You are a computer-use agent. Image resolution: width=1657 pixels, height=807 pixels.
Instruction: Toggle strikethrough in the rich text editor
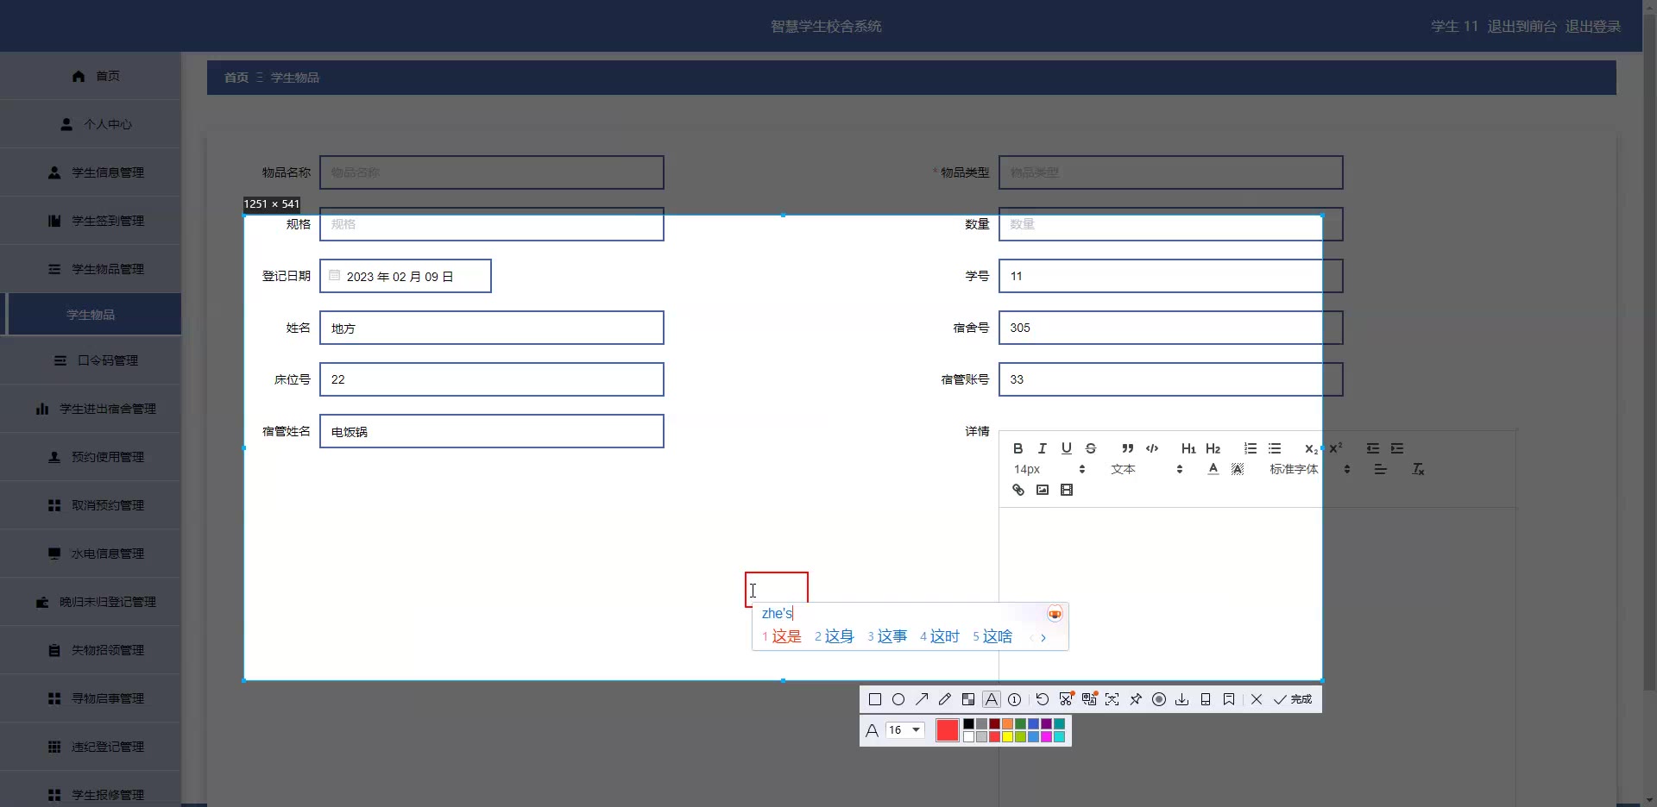[x=1091, y=448]
